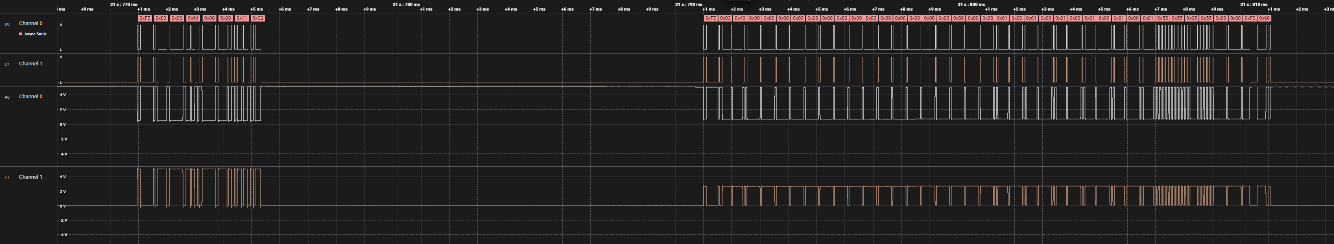Image resolution: width=1334 pixels, height=244 pixels.
Task: Select the analog A1 Channel 1 label
Action: [31, 177]
